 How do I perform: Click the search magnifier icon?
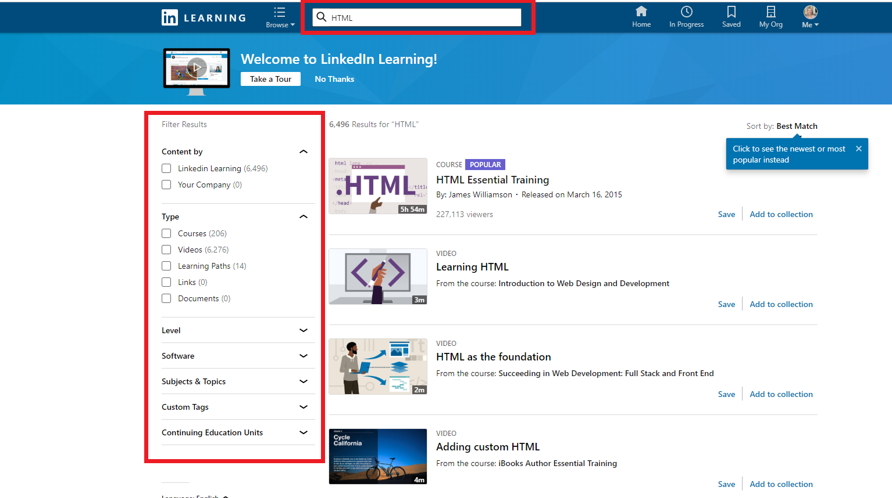pos(322,17)
